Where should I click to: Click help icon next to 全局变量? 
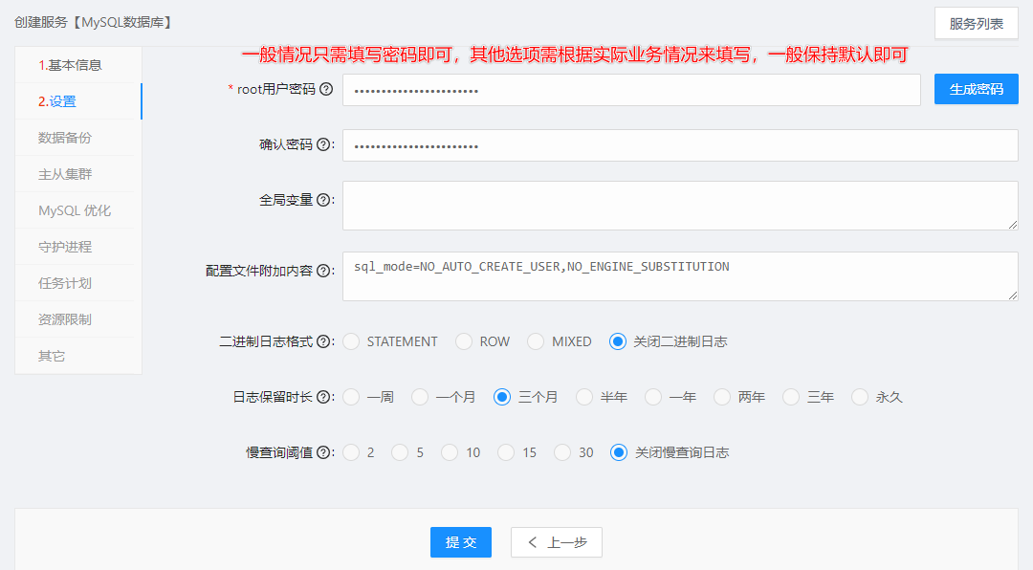[324, 200]
